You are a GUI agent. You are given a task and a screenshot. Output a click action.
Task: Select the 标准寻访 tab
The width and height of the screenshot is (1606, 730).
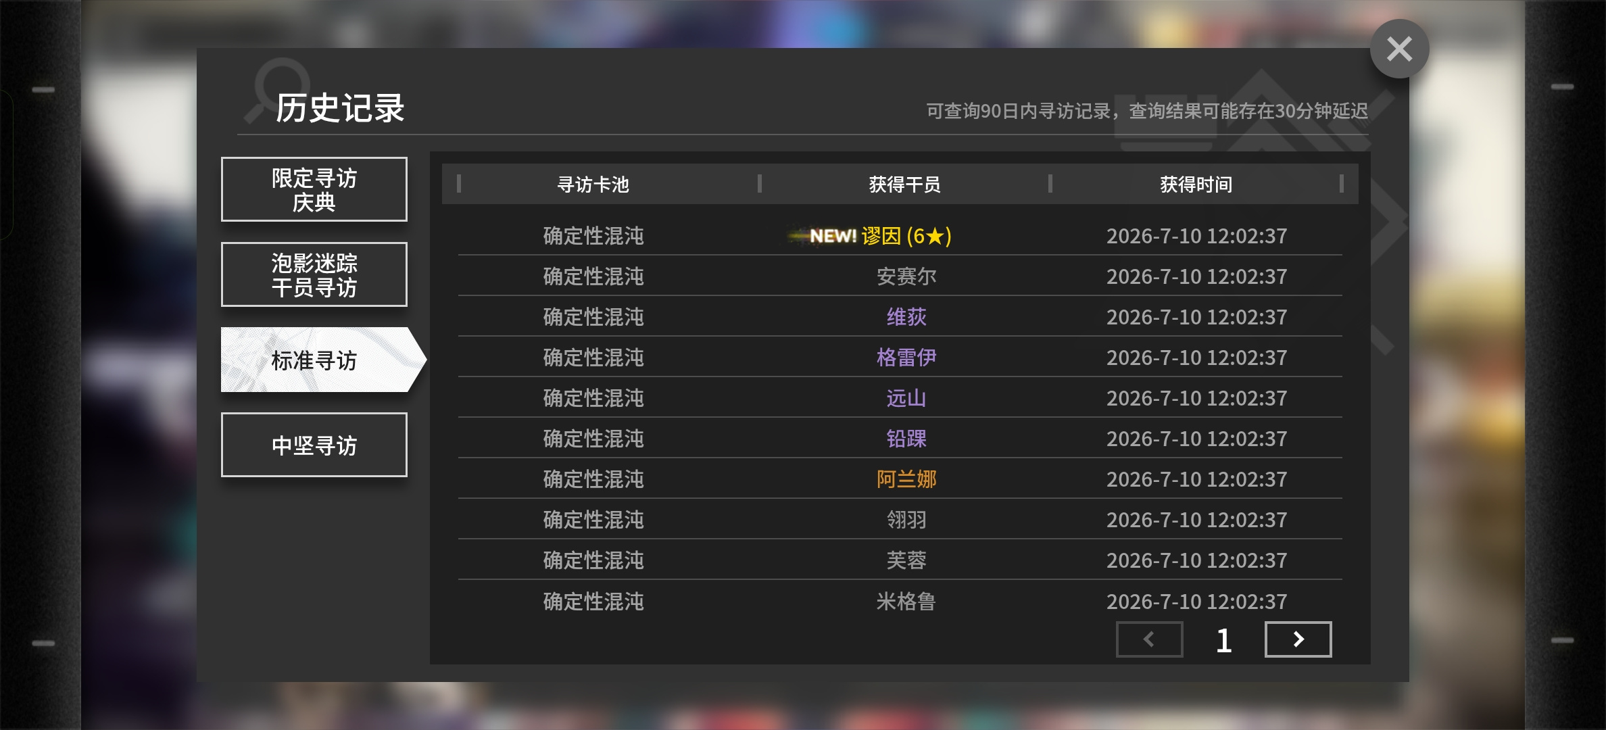(x=323, y=360)
